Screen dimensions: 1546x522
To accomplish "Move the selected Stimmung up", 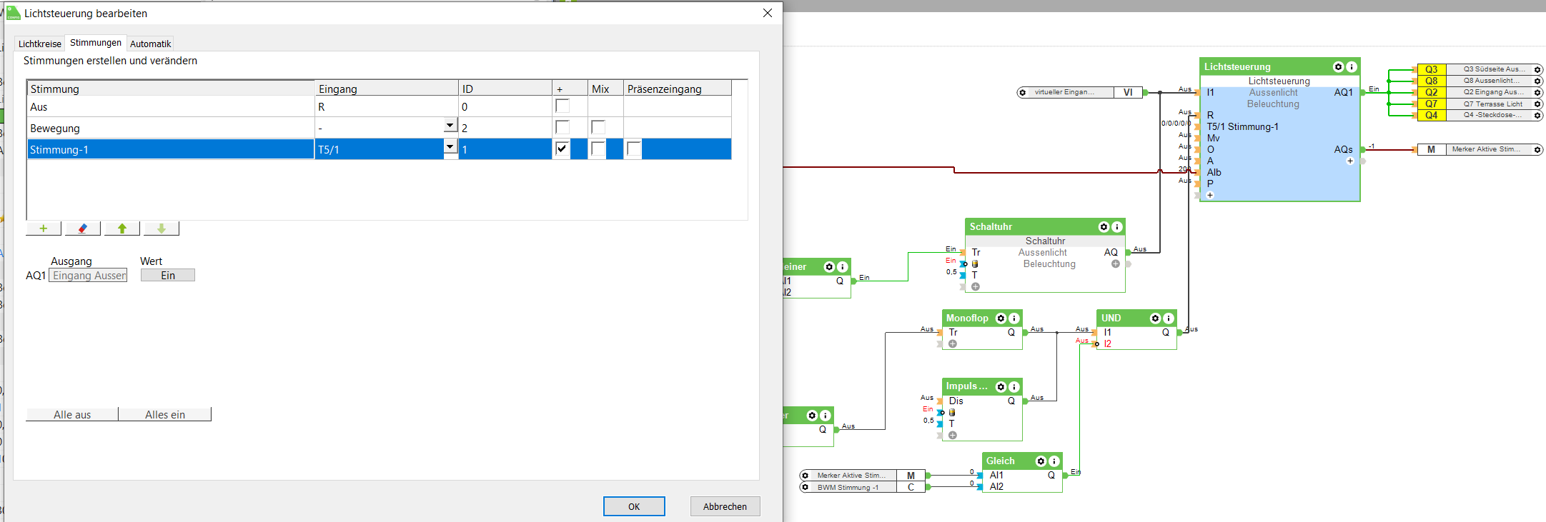I will tap(122, 229).
